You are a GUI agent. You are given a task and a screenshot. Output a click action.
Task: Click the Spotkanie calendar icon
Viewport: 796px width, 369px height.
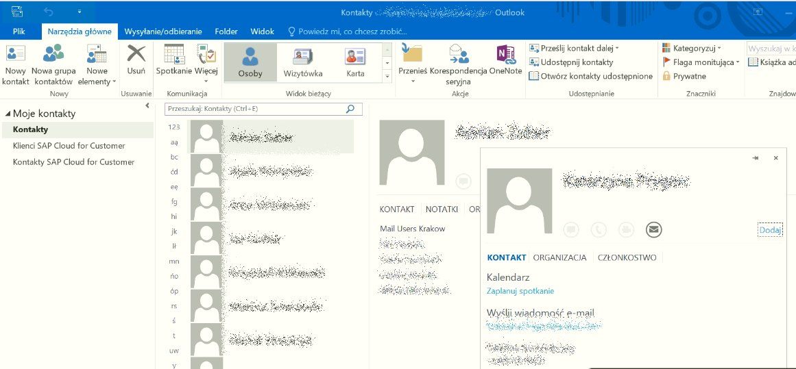[x=174, y=53]
